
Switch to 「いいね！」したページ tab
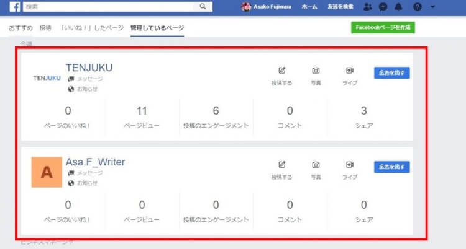(x=91, y=28)
